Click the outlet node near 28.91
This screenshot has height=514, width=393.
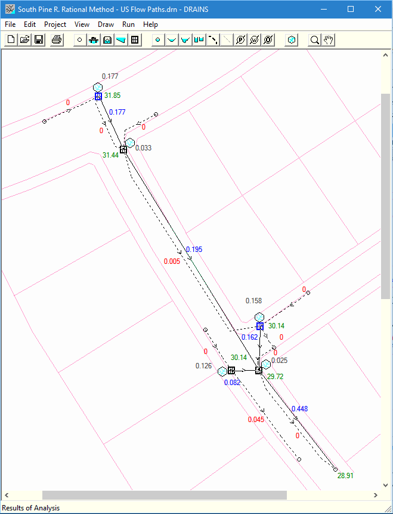pos(335,469)
